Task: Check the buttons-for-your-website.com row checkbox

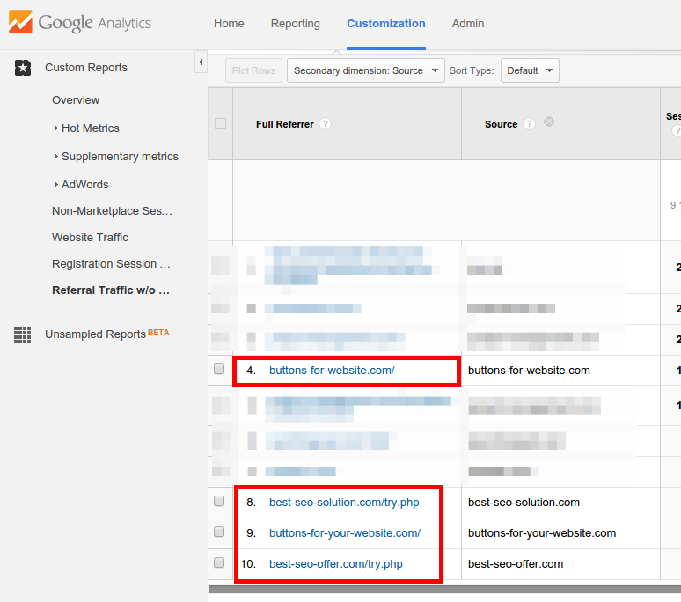Action: (219, 532)
